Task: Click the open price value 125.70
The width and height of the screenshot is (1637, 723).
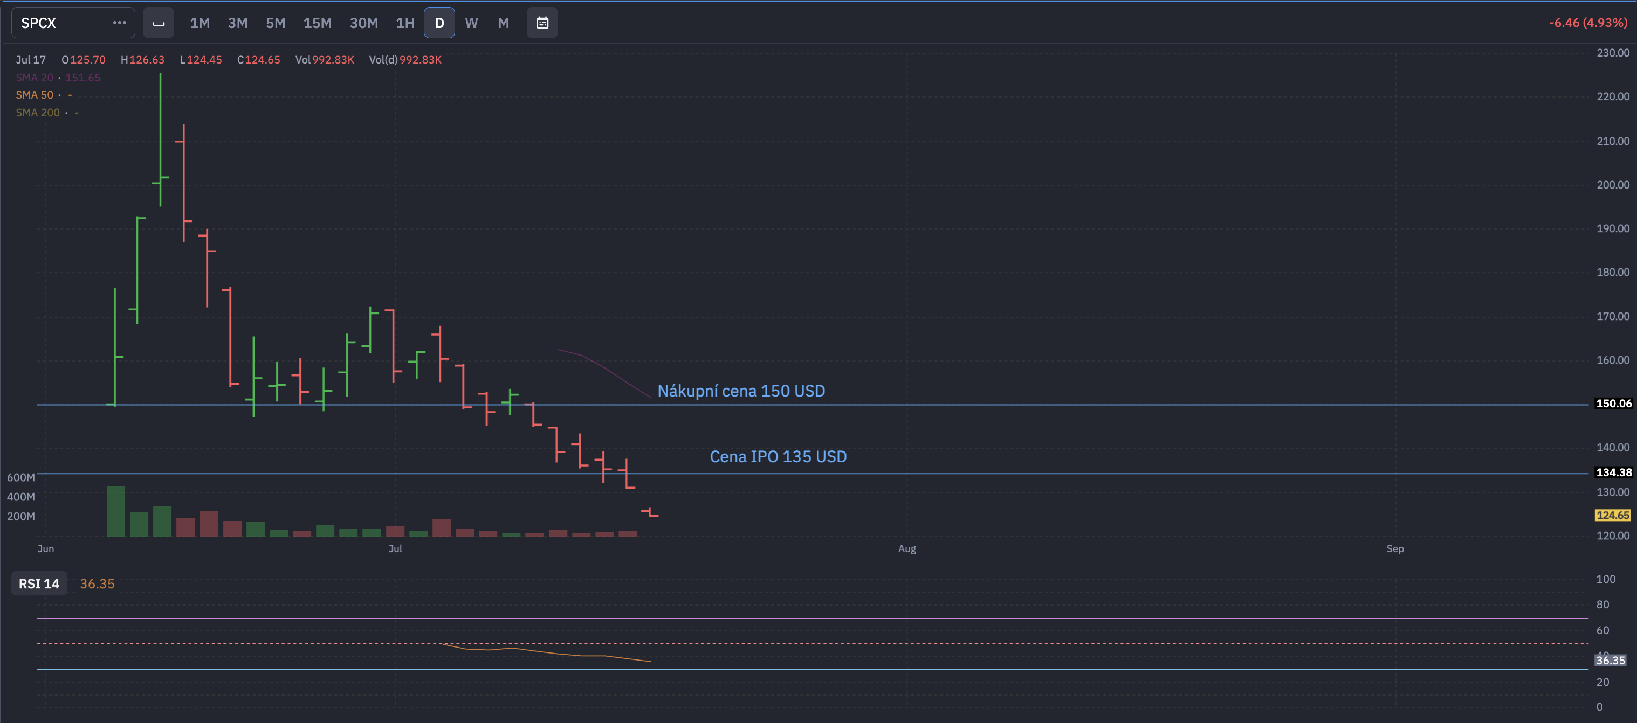Action: (88, 60)
